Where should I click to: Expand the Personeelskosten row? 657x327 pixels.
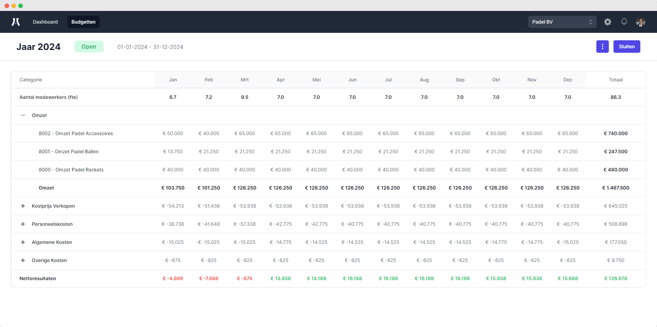(x=23, y=224)
